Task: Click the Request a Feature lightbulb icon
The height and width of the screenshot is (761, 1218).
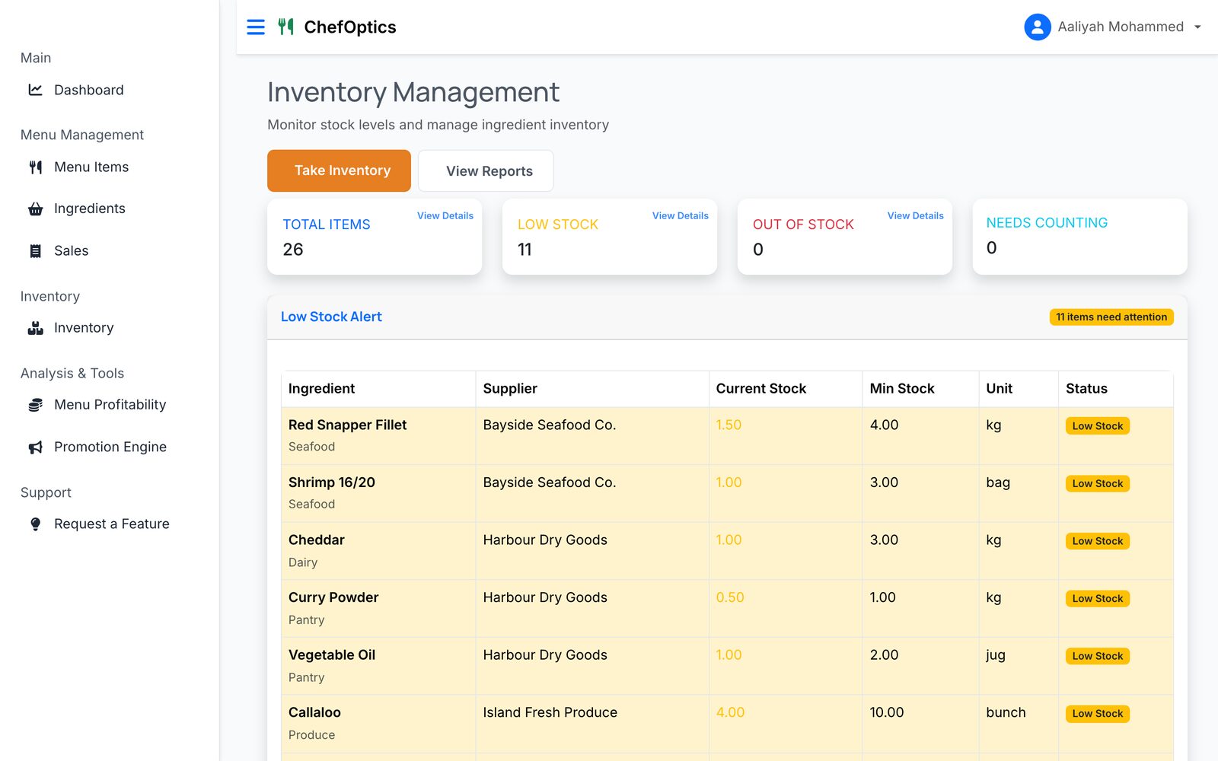Action: point(35,524)
